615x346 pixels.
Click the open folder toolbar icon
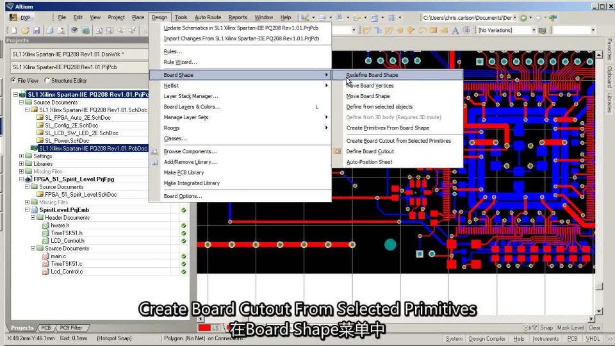(x=26, y=30)
